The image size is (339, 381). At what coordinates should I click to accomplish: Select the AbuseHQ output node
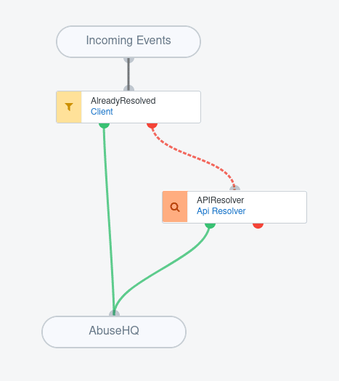114,332
